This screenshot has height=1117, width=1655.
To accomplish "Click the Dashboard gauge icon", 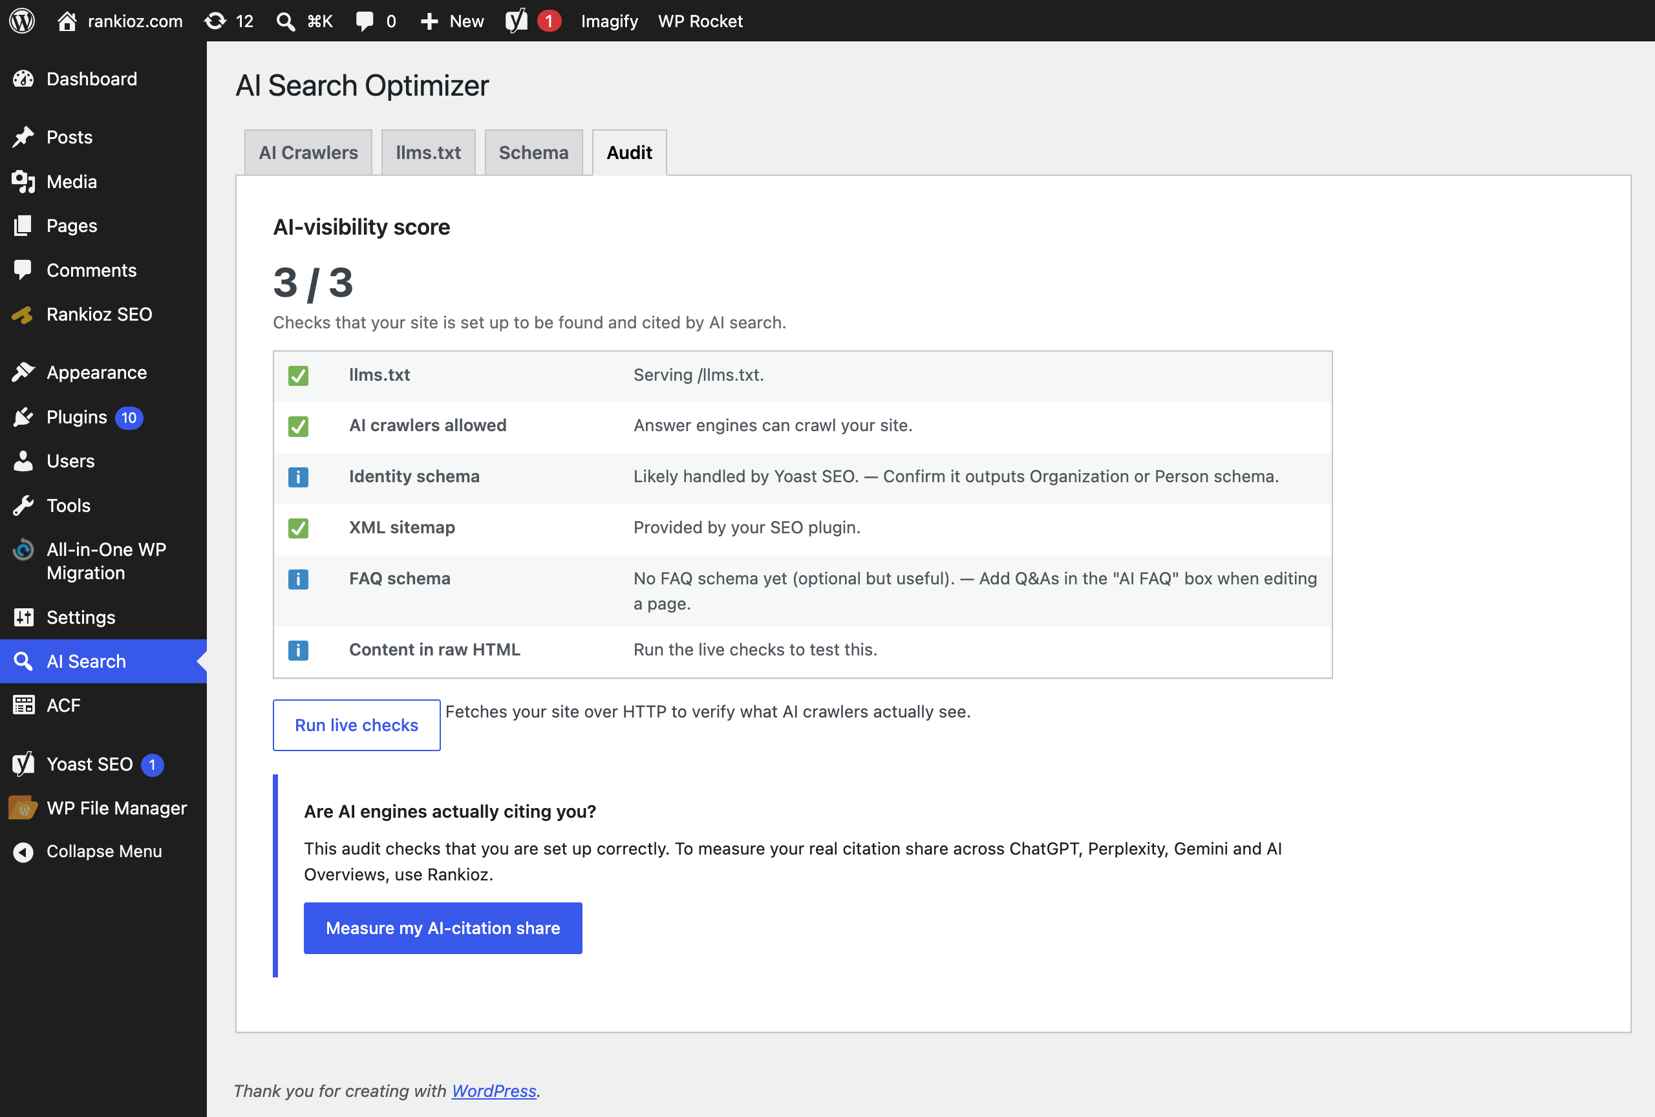I will (x=23, y=79).
